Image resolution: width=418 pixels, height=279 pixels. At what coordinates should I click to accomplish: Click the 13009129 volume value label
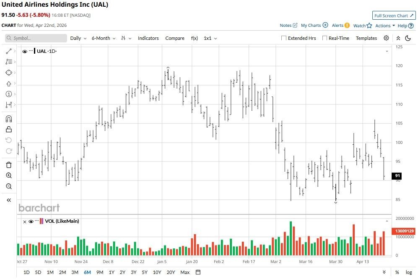[x=404, y=231]
